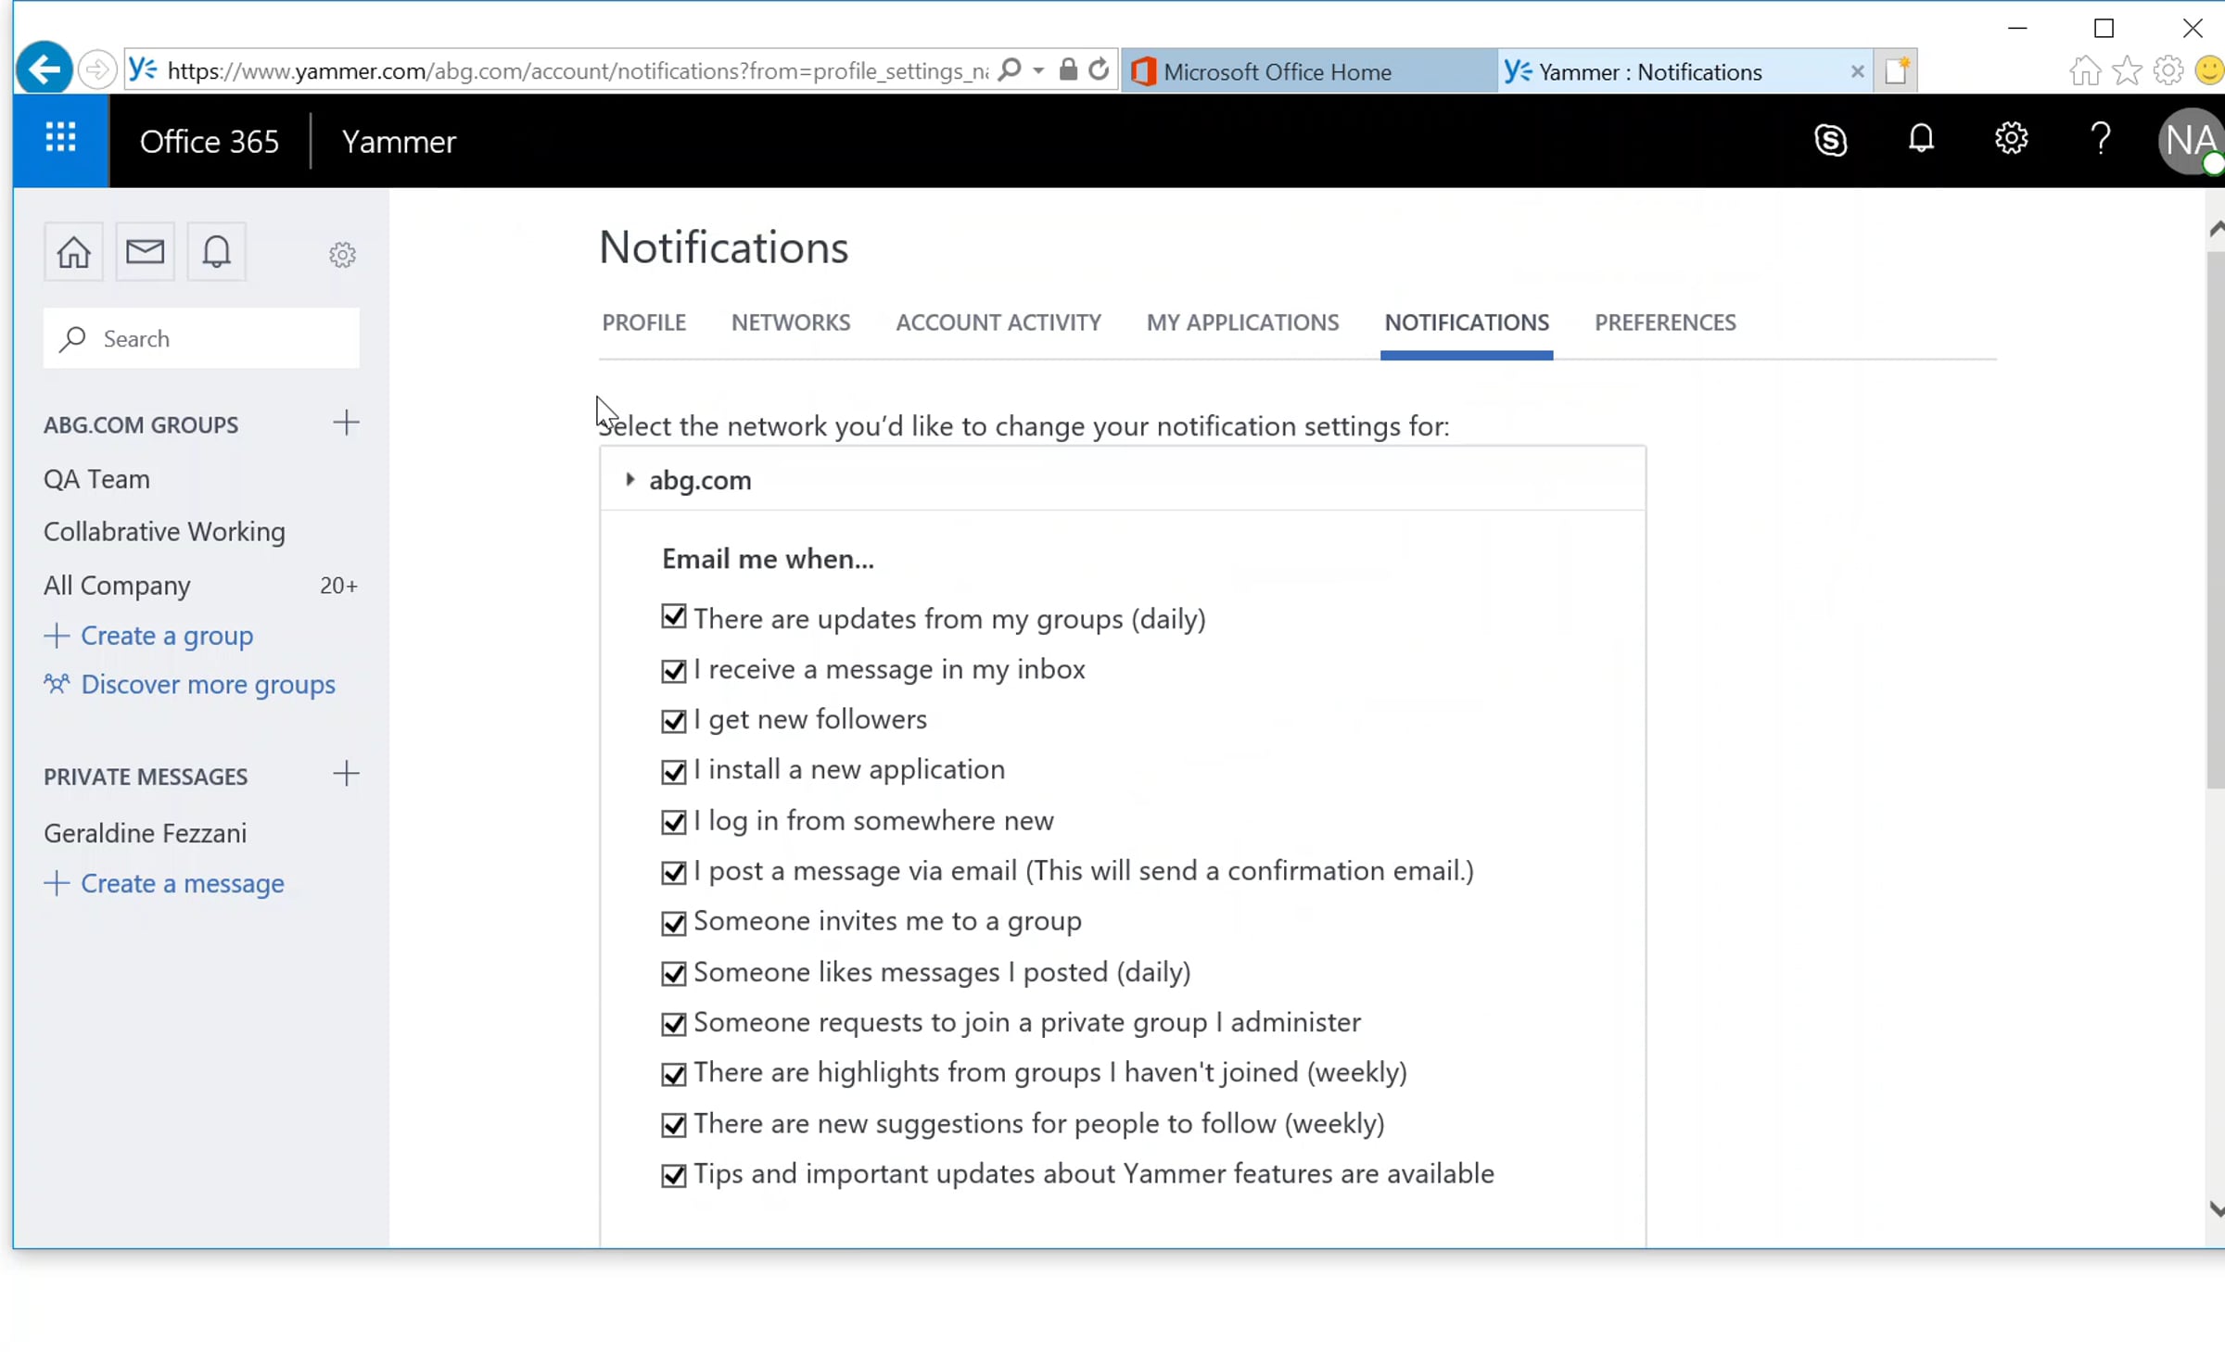2225x1352 pixels.
Task: Click the sidebar settings gear icon
Action: pyautogui.click(x=342, y=255)
